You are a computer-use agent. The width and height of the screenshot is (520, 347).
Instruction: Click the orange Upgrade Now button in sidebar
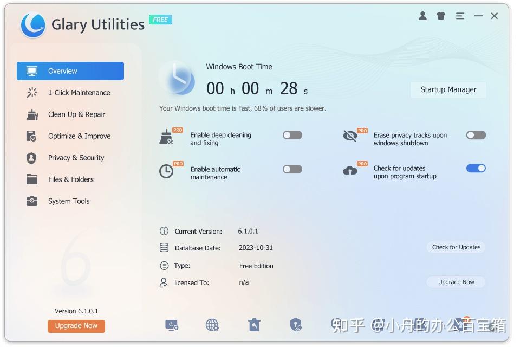click(x=76, y=326)
